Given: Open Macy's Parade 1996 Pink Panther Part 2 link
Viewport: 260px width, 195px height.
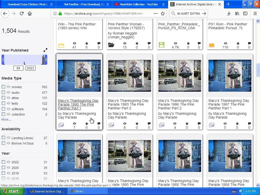Looking at the screenshot, I should click(x=178, y=104).
